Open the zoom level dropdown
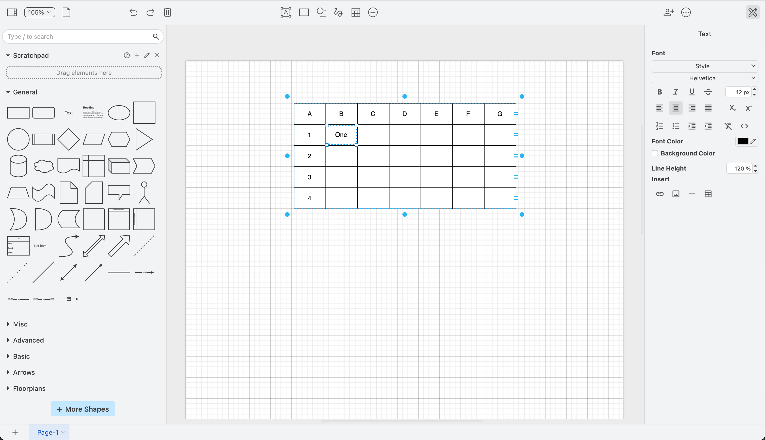Image resolution: width=765 pixels, height=440 pixels. (39, 12)
